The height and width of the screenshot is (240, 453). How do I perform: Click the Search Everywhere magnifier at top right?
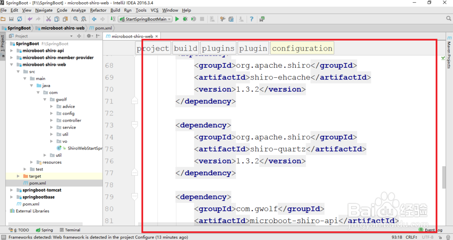pyautogui.click(x=448, y=19)
